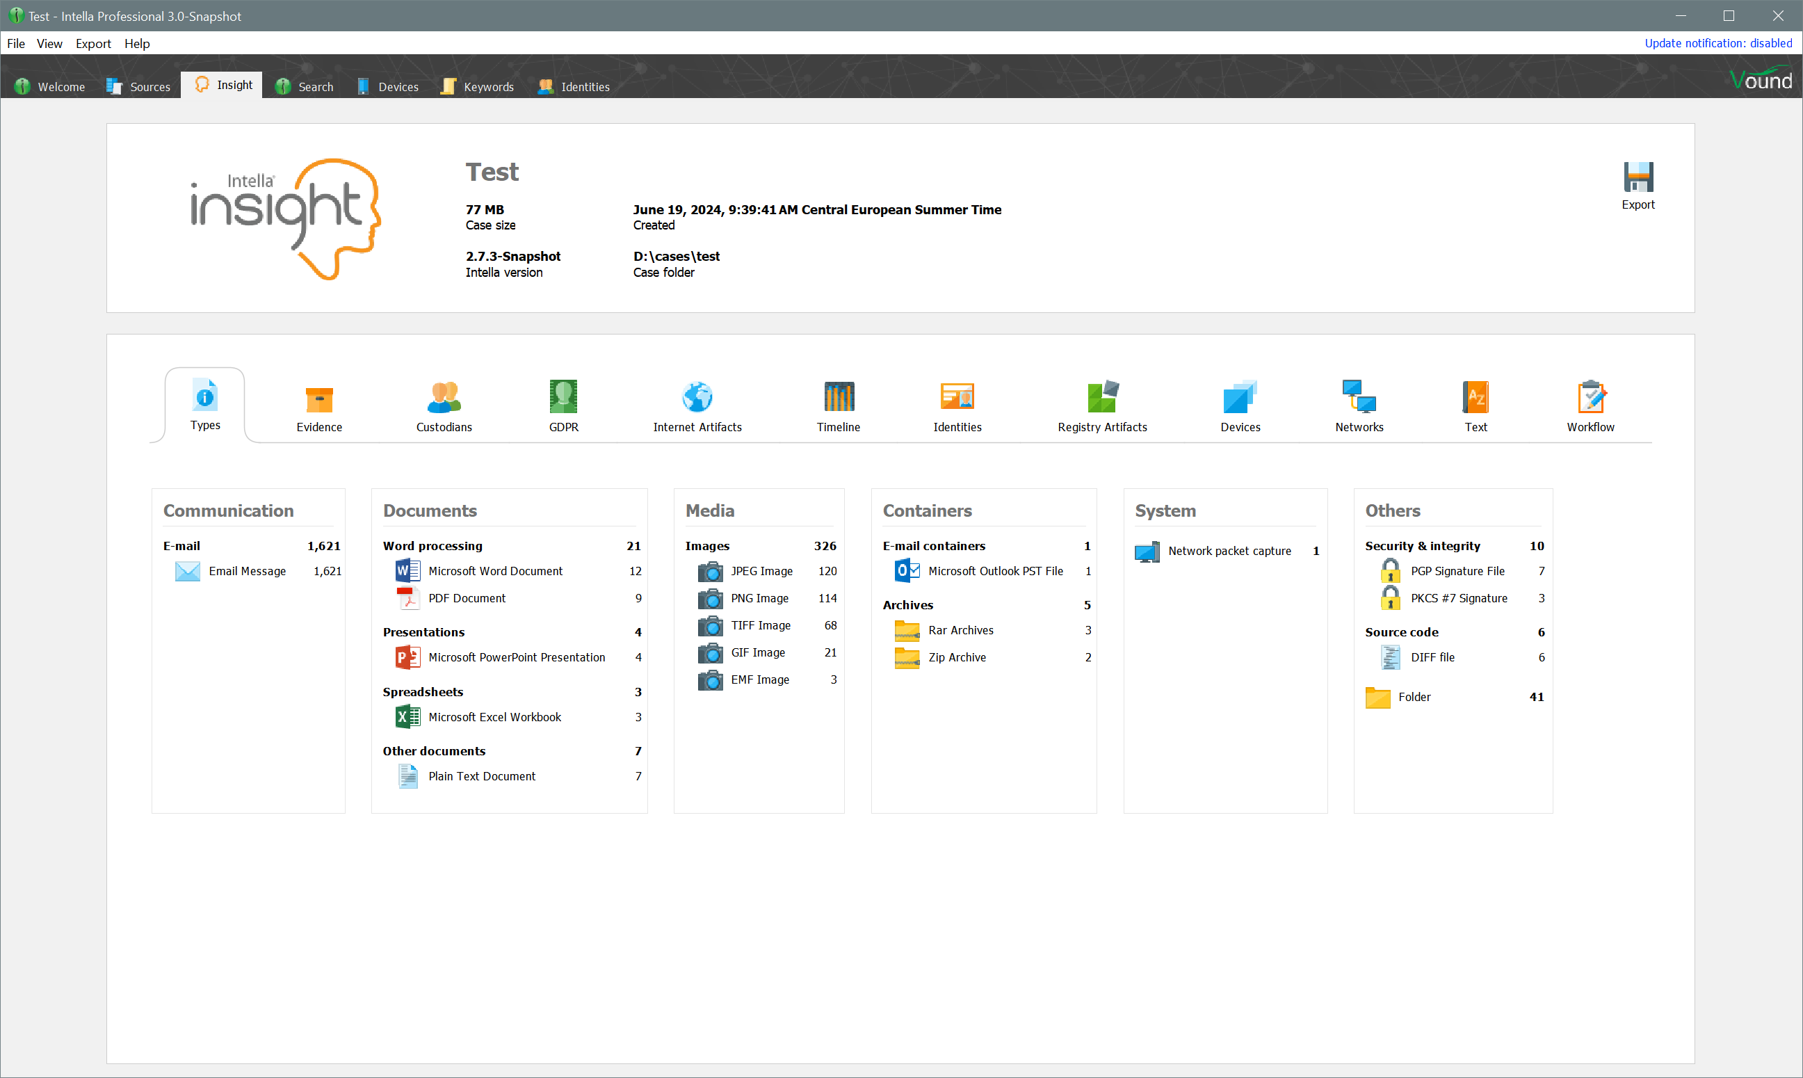Click the JPEG Image type row
The height and width of the screenshot is (1078, 1803).
click(761, 571)
